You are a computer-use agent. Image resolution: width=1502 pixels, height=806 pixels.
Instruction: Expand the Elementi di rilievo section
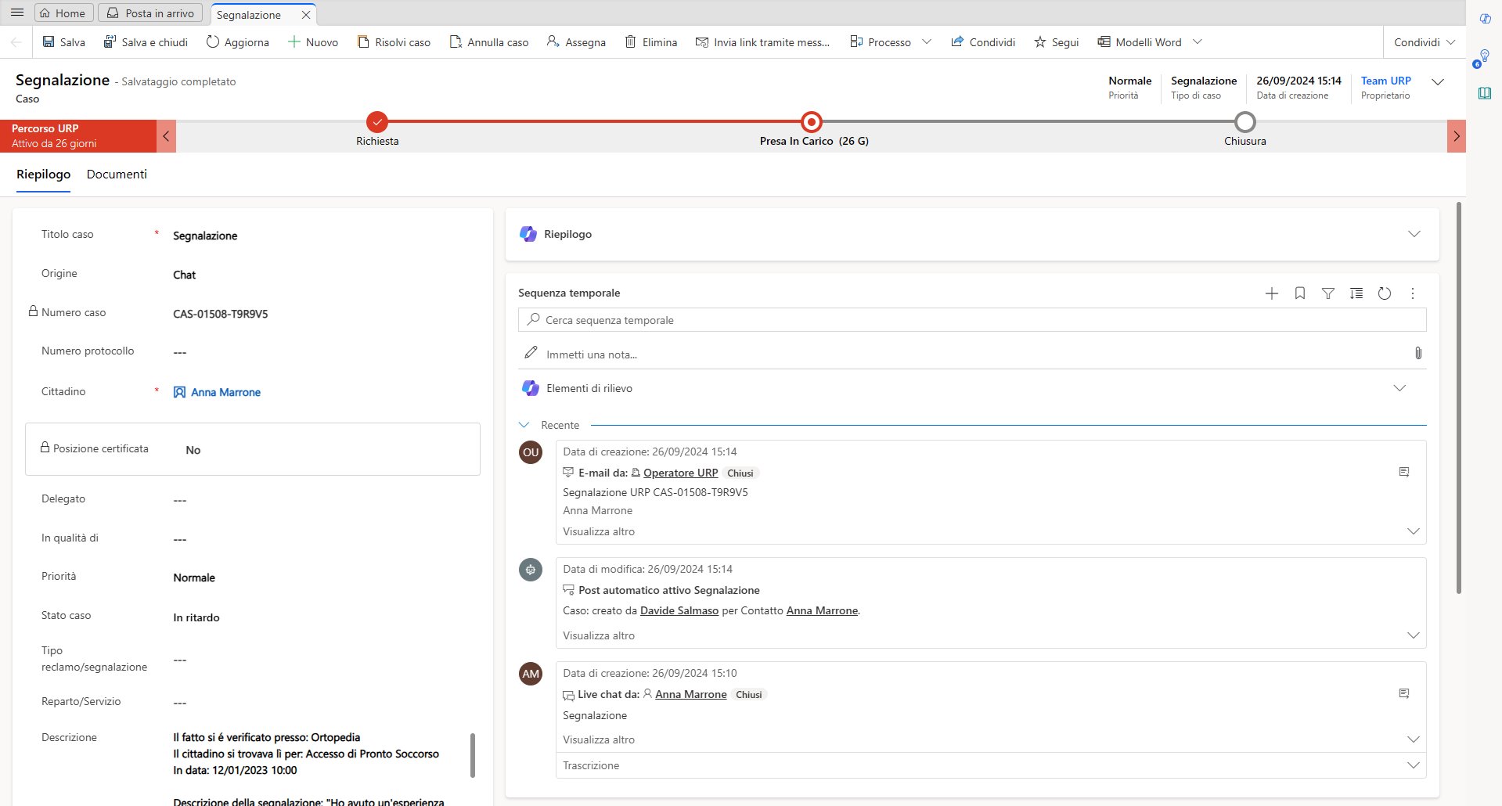(x=1399, y=388)
